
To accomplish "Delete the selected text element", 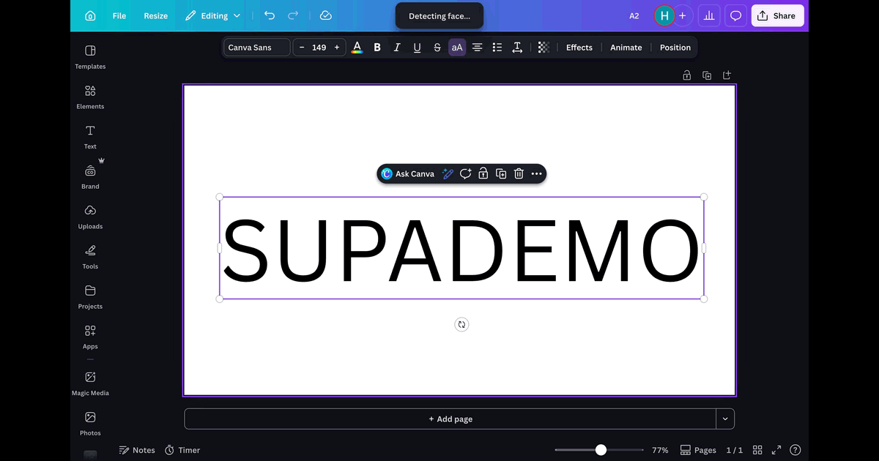I will [x=519, y=174].
